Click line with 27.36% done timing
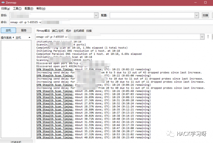Image resolution: width=213 pixels, height=143 pixels. [93, 100]
